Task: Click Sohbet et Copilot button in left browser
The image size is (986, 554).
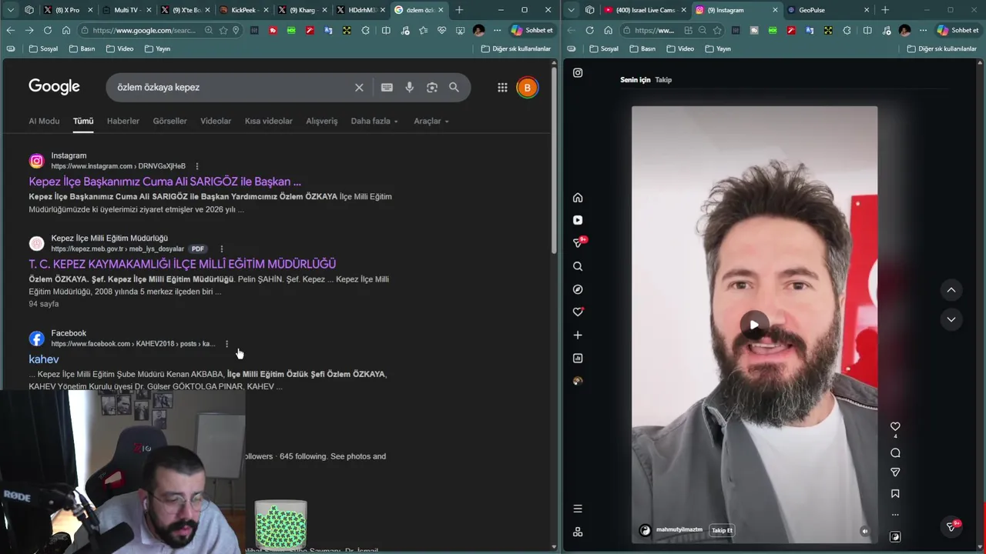Action: click(532, 30)
